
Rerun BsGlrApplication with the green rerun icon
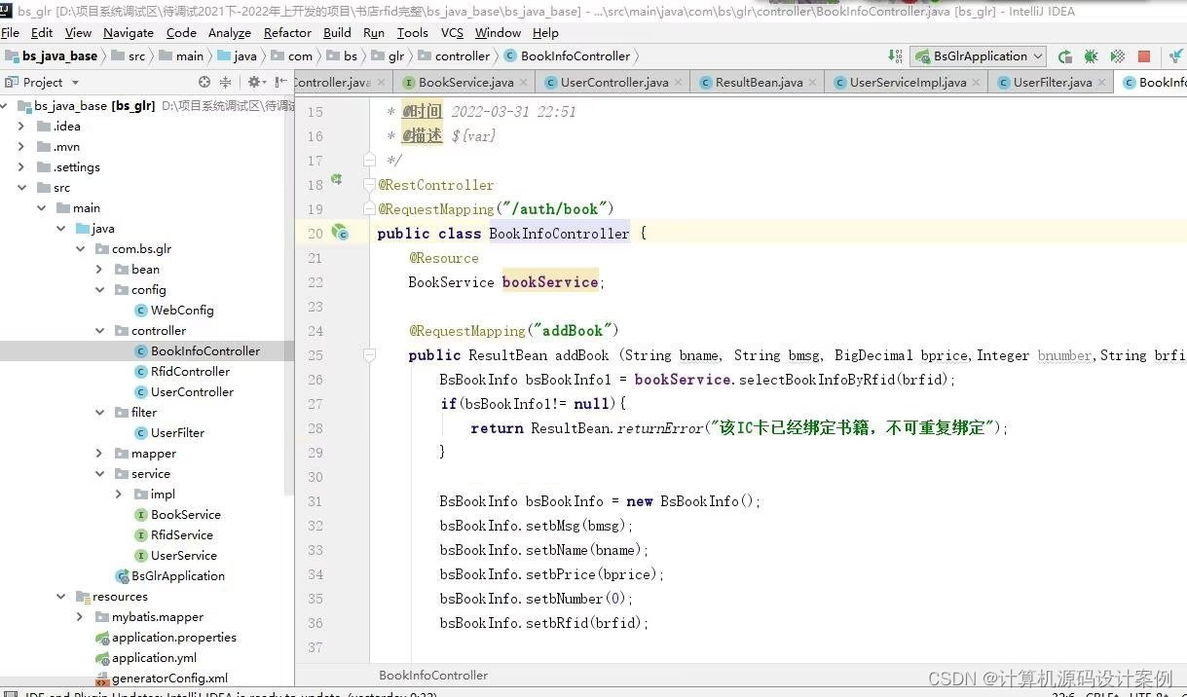[x=1064, y=56]
